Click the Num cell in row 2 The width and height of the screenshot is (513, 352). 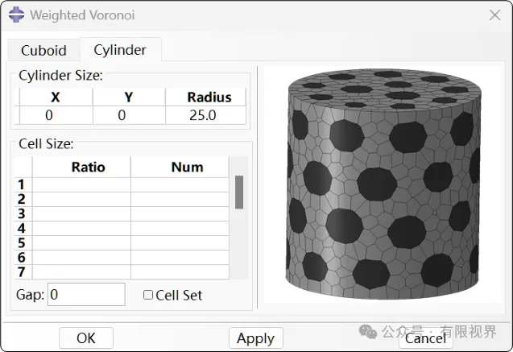tap(179, 200)
